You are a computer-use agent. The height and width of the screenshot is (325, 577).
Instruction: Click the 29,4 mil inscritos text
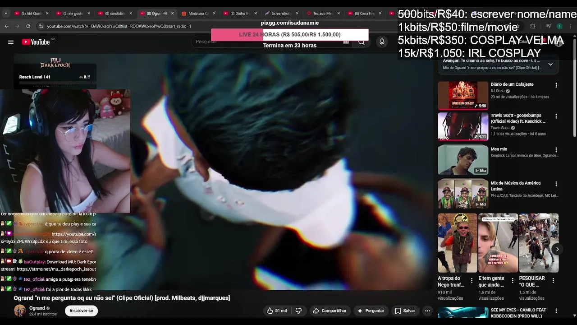[43, 314]
